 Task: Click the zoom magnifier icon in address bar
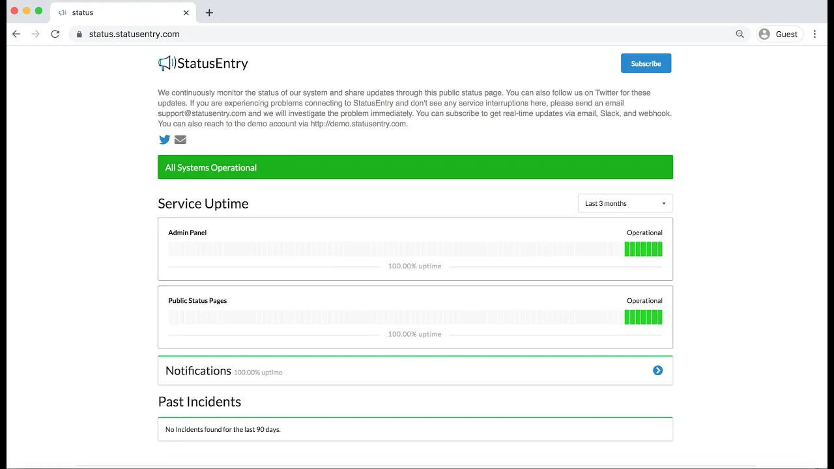pyautogui.click(x=740, y=34)
